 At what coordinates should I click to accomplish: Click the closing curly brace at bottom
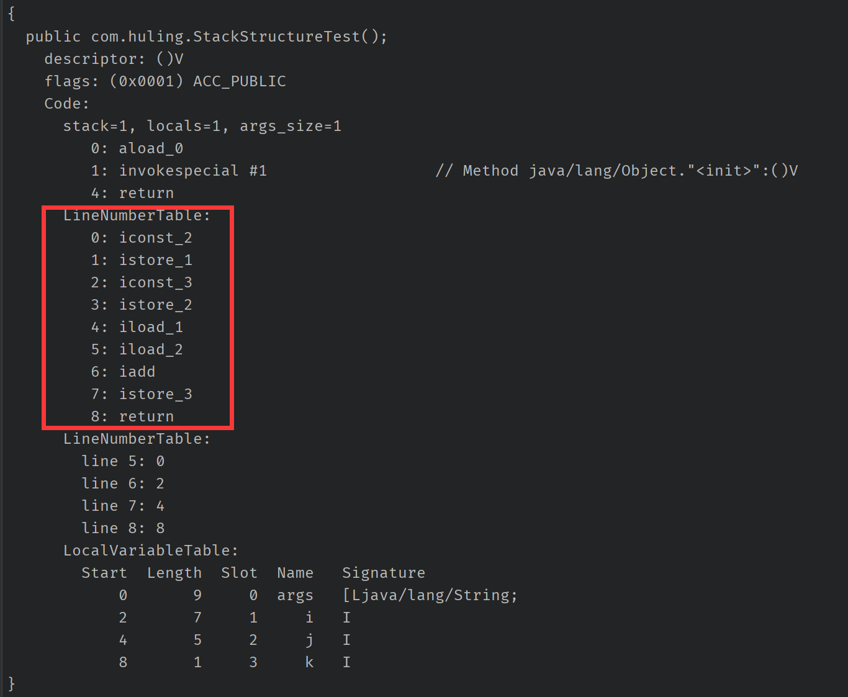[11, 684]
